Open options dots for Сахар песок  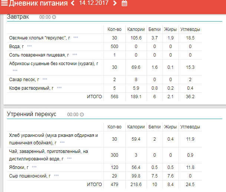tap(45, 79)
